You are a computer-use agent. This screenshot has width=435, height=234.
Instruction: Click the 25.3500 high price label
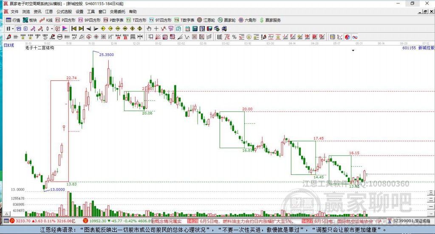pos(107,55)
